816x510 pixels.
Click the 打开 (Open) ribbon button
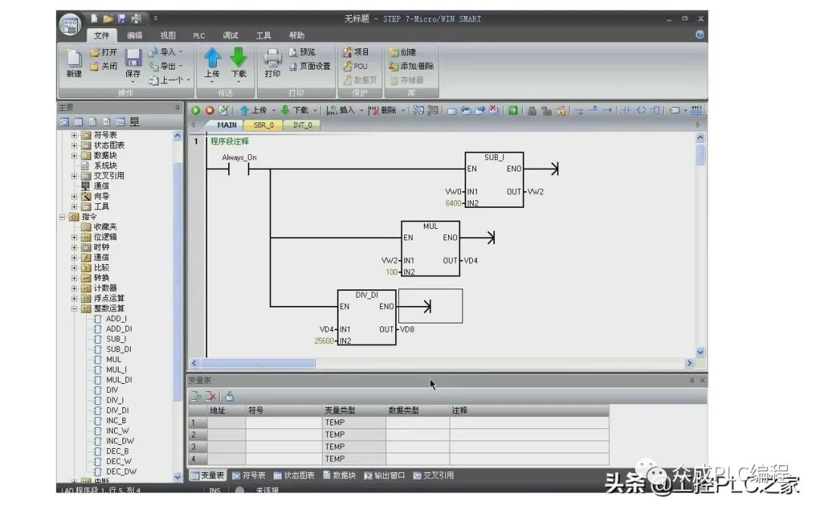pyautogui.click(x=104, y=52)
